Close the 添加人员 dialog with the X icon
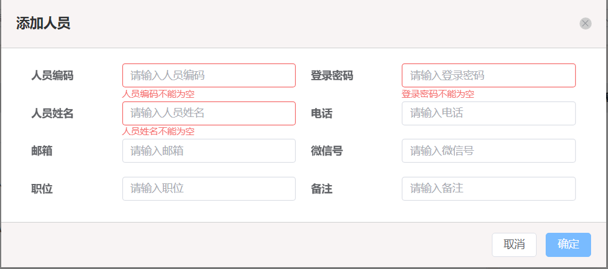The image size is (608, 269). (586, 24)
